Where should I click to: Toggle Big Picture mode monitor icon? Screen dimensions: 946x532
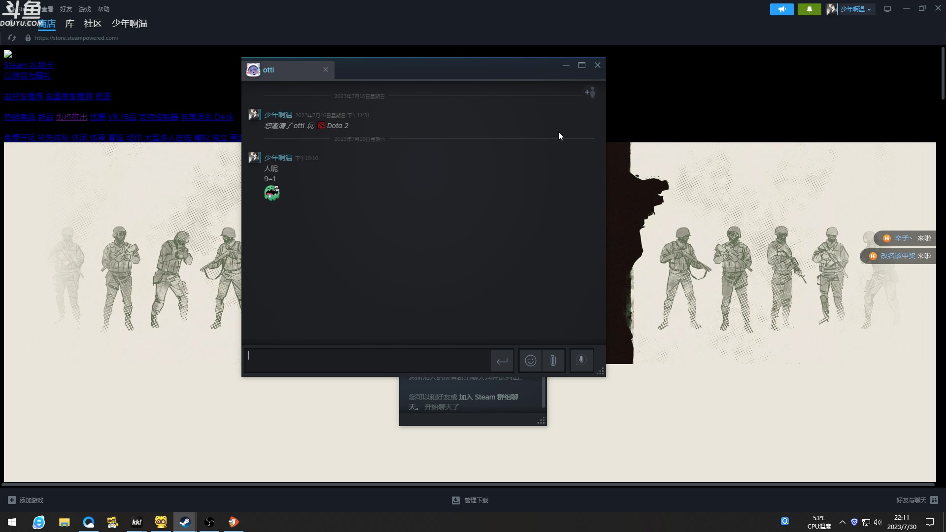[x=887, y=9]
